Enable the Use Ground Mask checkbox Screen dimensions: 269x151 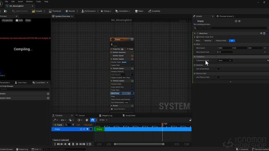point(219,69)
